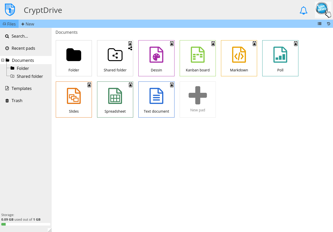Open the Trash
This screenshot has width=333, height=232.
pyautogui.click(x=16, y=101)
